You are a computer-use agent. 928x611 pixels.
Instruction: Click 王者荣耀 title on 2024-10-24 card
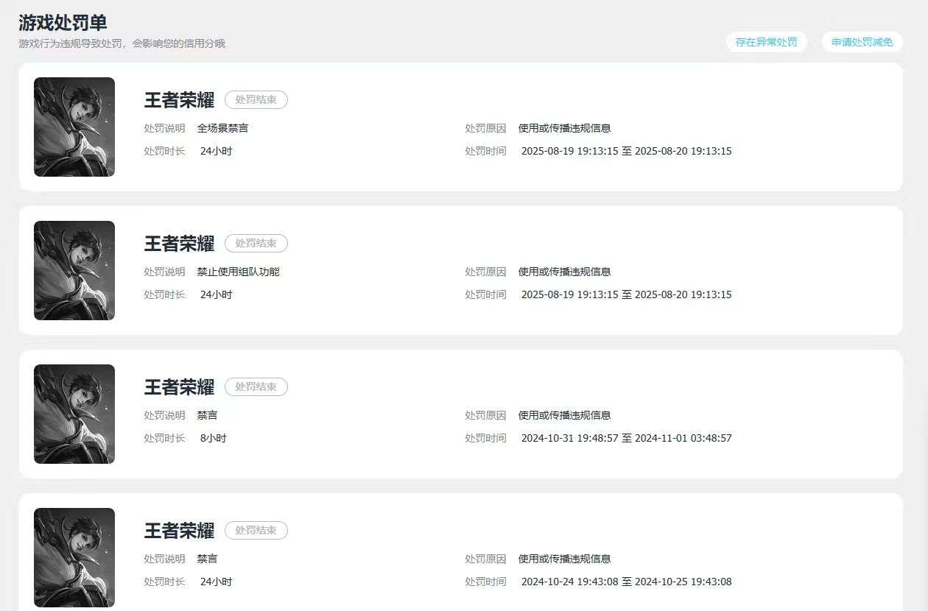click(179, 530)
